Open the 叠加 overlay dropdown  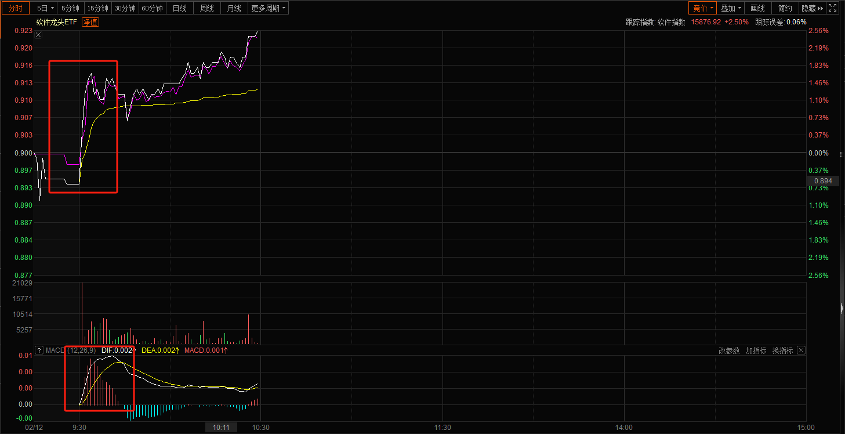[x=731, y=8]
